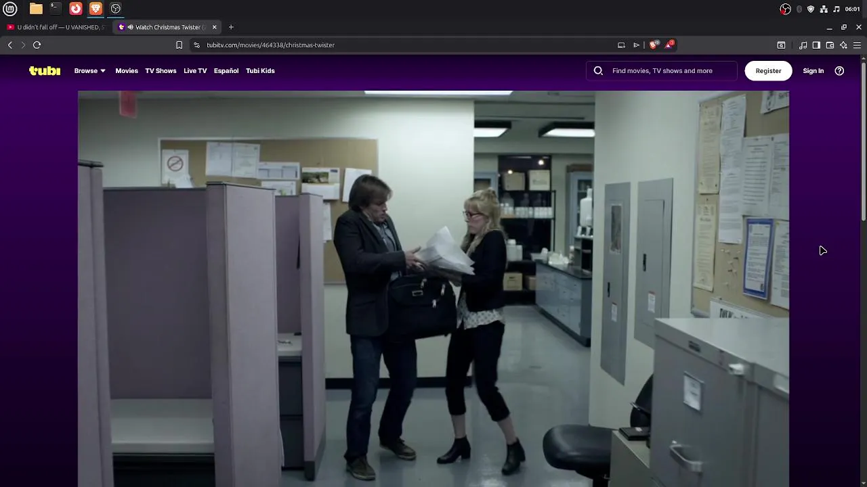
Task: Toggle the browser sidebar panel
Action: (816, 45)
